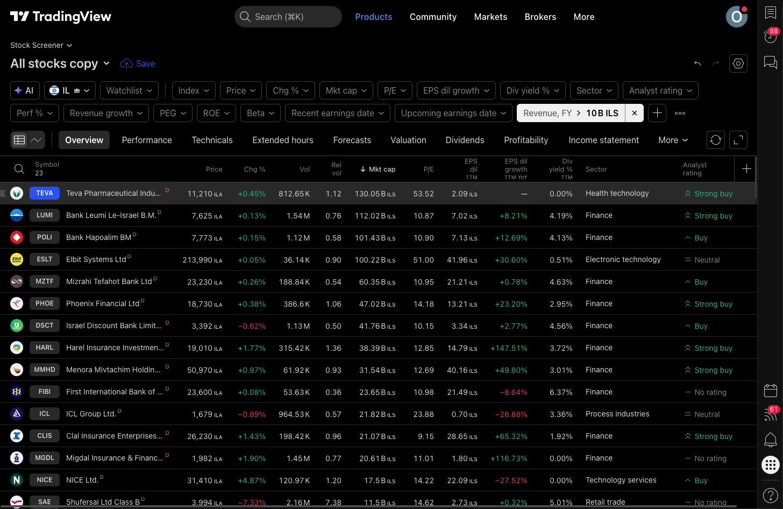The height and width of the screenshot is (509, 783).
Task: Open the Upcoming earnings date dropdown
Action: click(454, 113)
